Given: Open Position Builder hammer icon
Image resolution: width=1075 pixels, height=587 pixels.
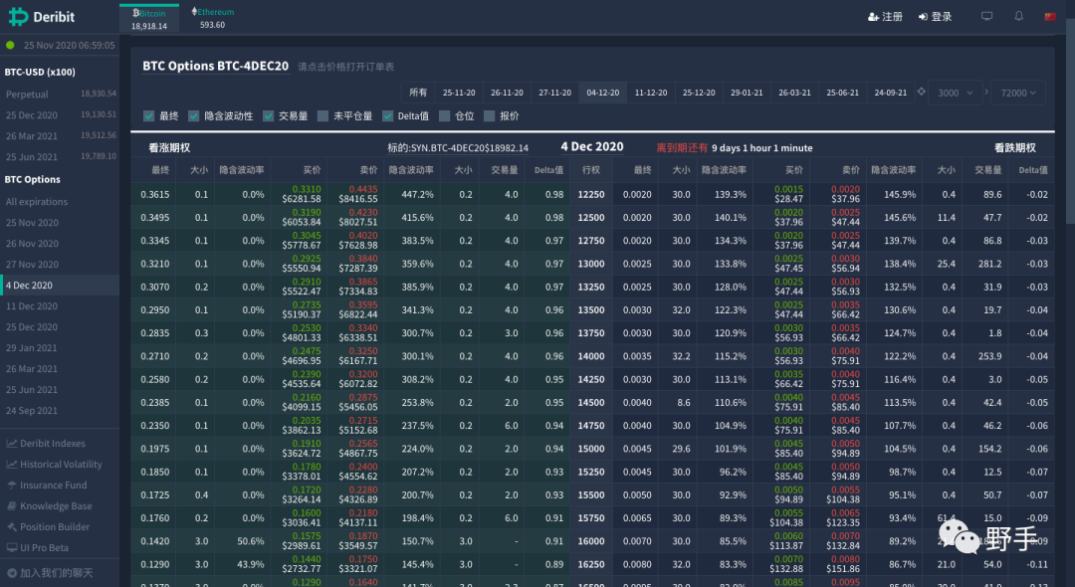Looking at the screenshot, I should 12,527.
